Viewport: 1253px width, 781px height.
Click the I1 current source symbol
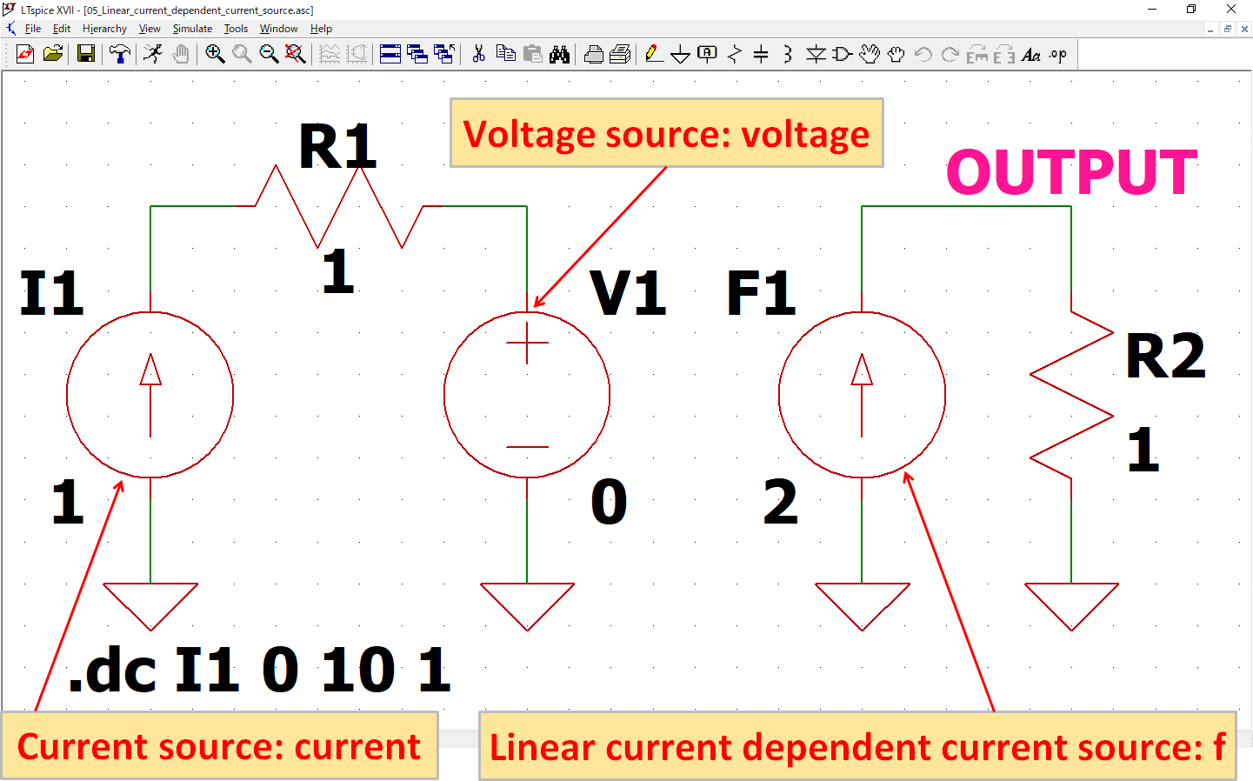(150, 395)
